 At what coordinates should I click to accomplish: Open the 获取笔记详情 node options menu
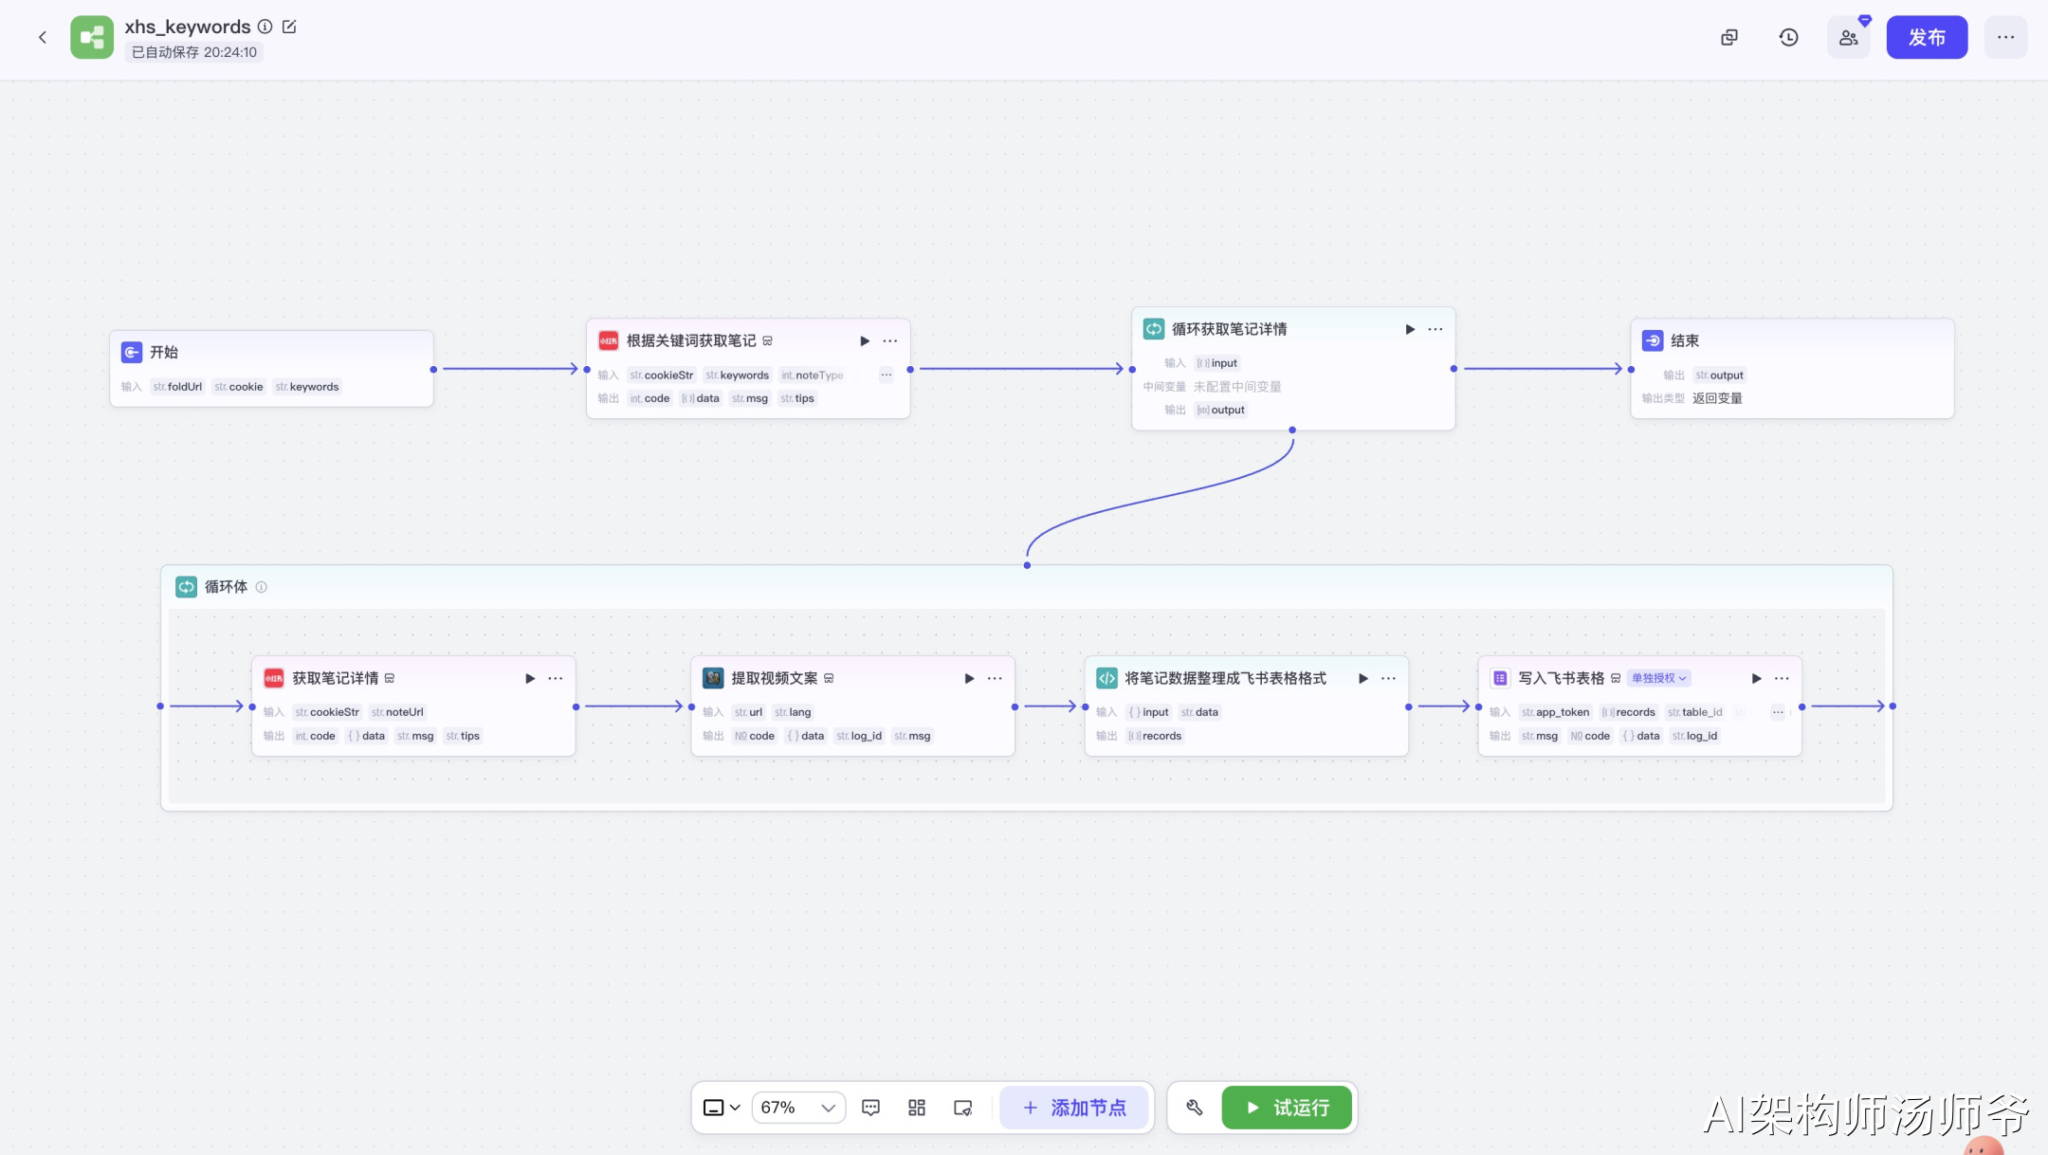point(556,678)
